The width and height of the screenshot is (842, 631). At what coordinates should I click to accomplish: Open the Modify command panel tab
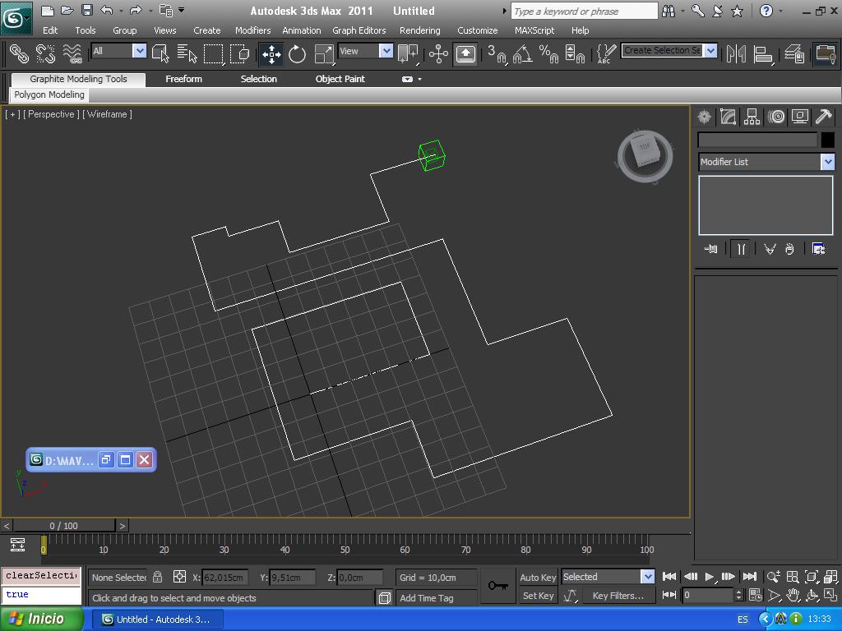coord(729,117)
